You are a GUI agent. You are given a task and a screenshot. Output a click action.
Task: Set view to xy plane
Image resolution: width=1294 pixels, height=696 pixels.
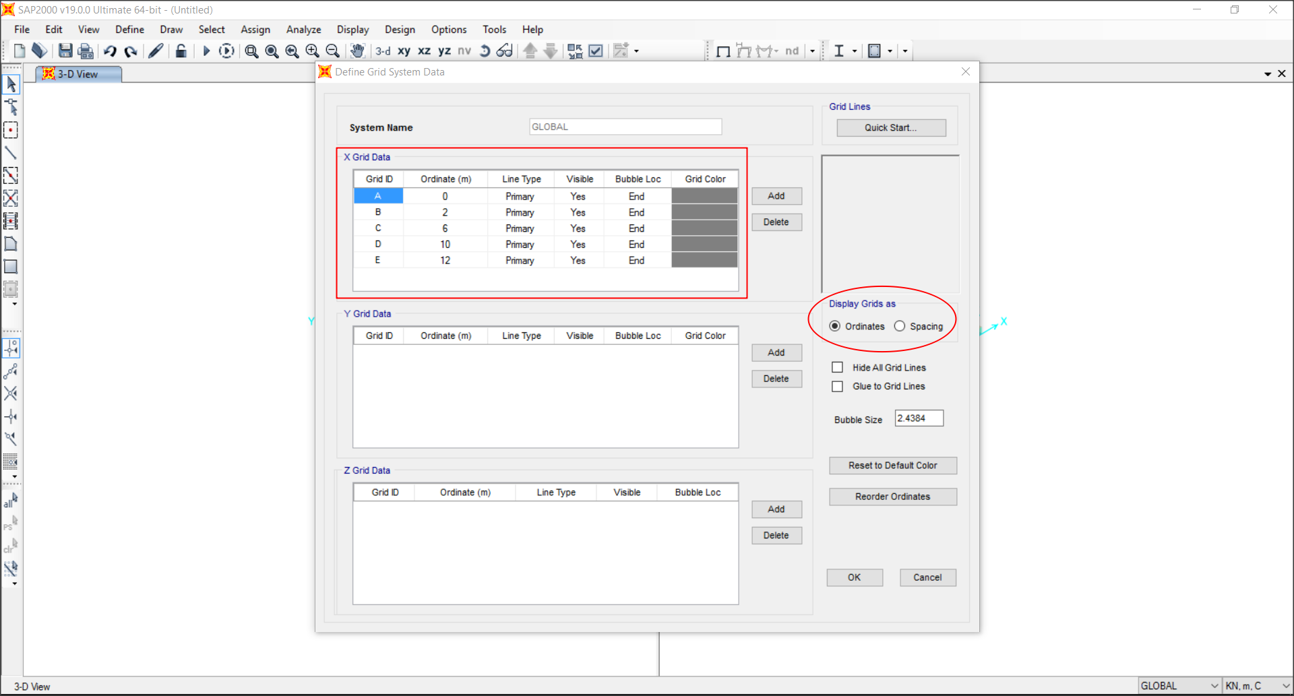click(x=404, y=51)
